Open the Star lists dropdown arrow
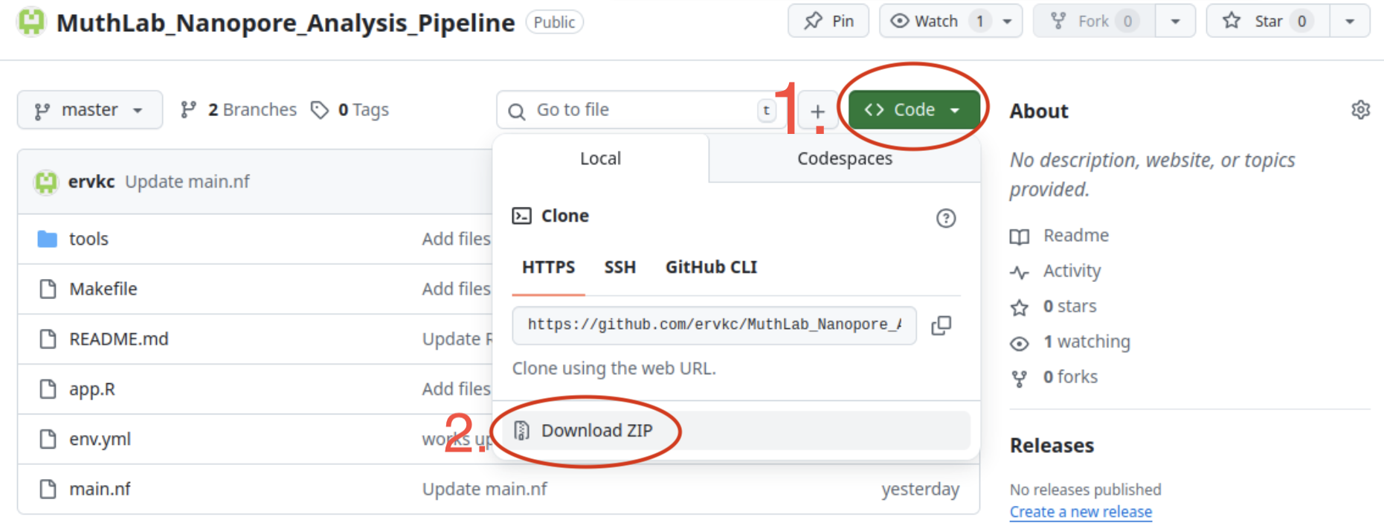The width and height of the screenshot is (1384, 526). (1350, 21)
